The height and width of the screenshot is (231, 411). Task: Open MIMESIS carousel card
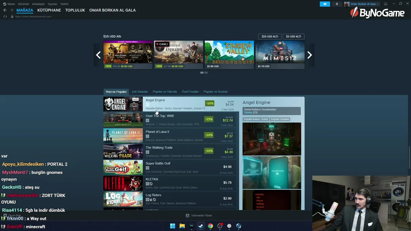tap(280, 55)
